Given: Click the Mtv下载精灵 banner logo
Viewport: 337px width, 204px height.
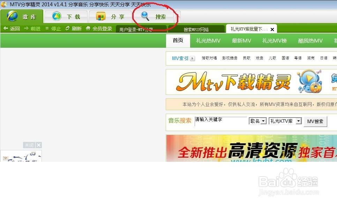Looking at the screenshot, I should [x=233, y=82].
